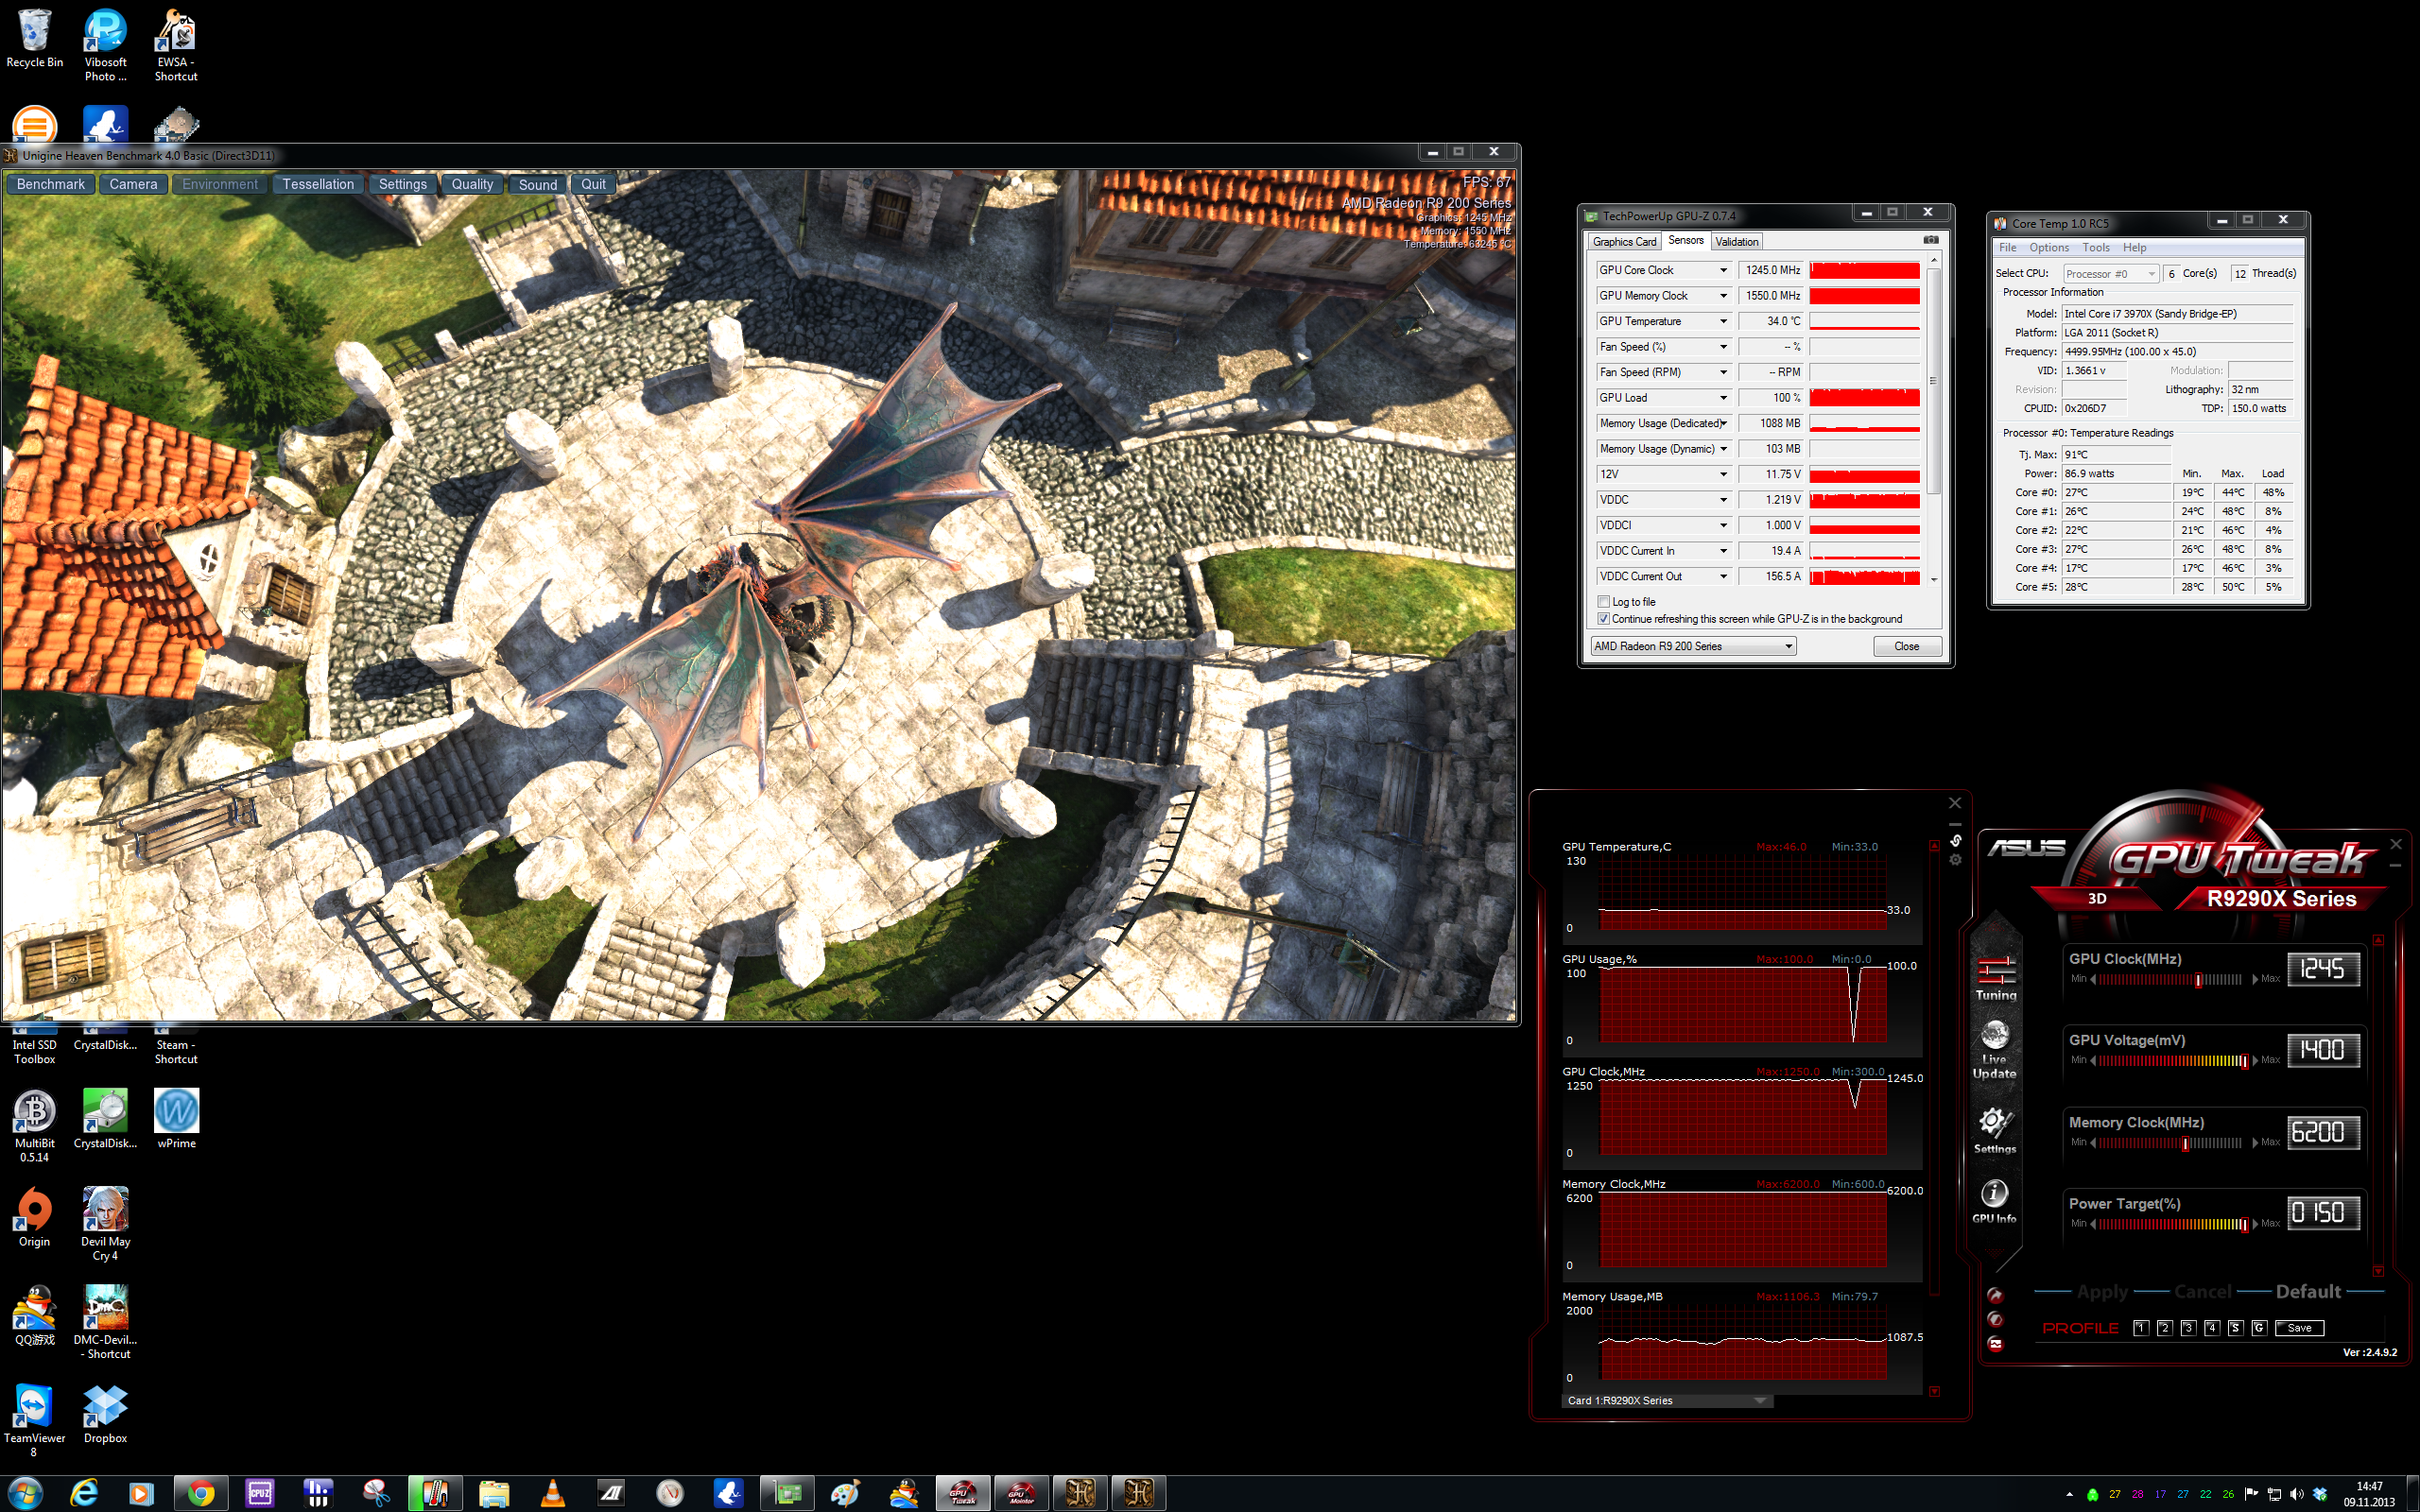This screenshot has height=1512, width=2420.
Task: Launch the Devil May Cry 4 shortcut
Action: click(x=105, y=1224)
